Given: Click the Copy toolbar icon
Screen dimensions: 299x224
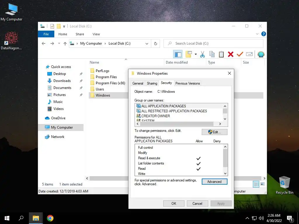Looking at the screenshot, I should pos(212,54).
